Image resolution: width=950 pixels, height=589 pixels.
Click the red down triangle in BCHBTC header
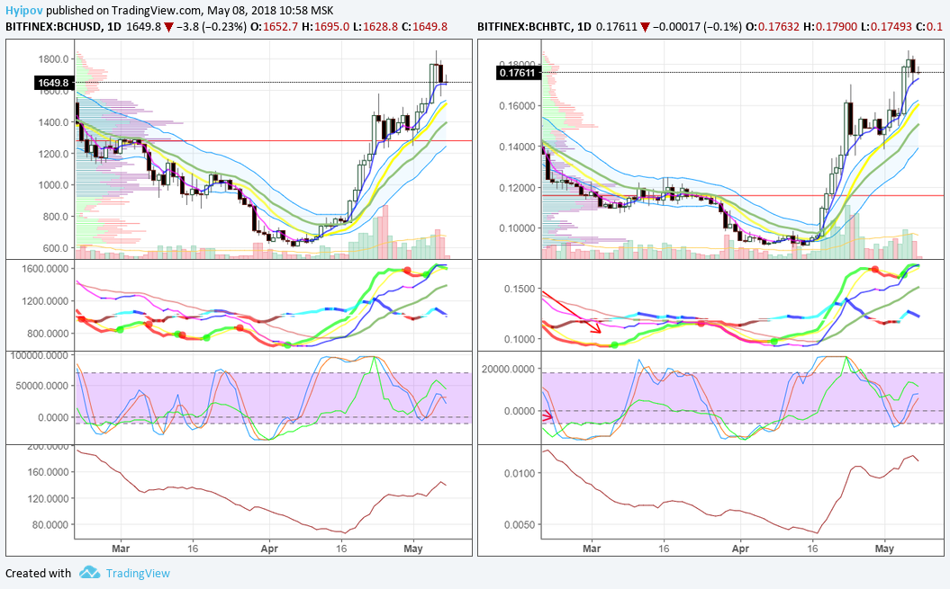coord(645,27)
